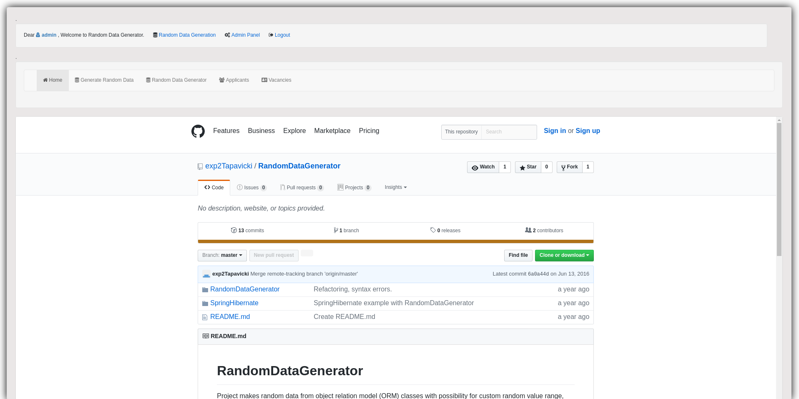Click the Watch count 1
The height and width of the screenshot is (399, 799).
pos(505,167)
